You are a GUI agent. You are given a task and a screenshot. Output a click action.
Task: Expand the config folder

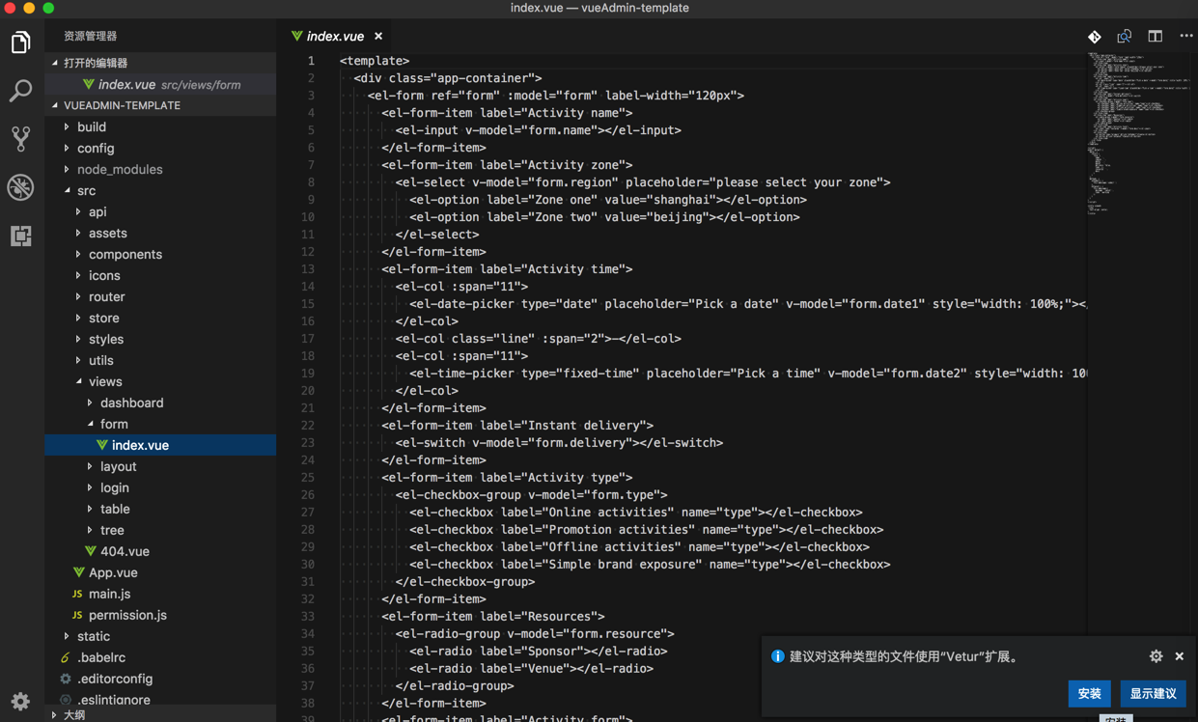[x=67, y=148]
